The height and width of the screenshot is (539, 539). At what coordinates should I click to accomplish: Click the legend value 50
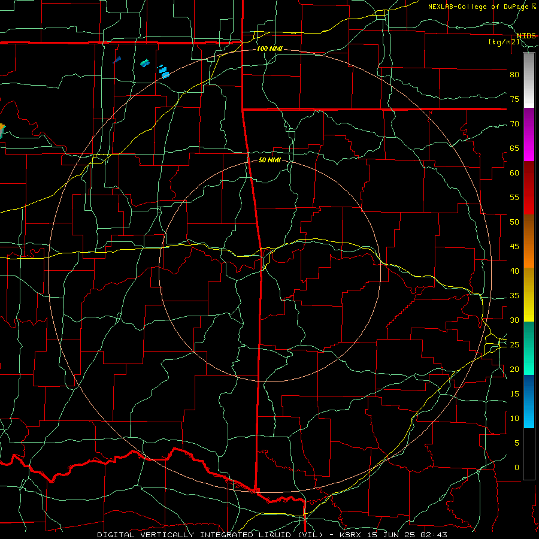[x=514, y=222]
